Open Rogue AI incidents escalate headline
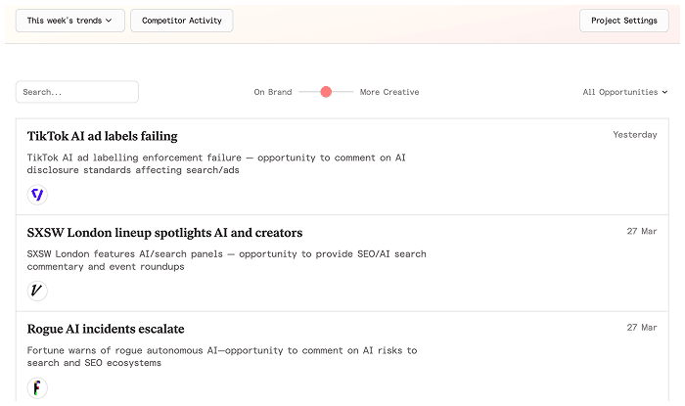This screenshot has height=406, width=685. (x=106, y=329)
